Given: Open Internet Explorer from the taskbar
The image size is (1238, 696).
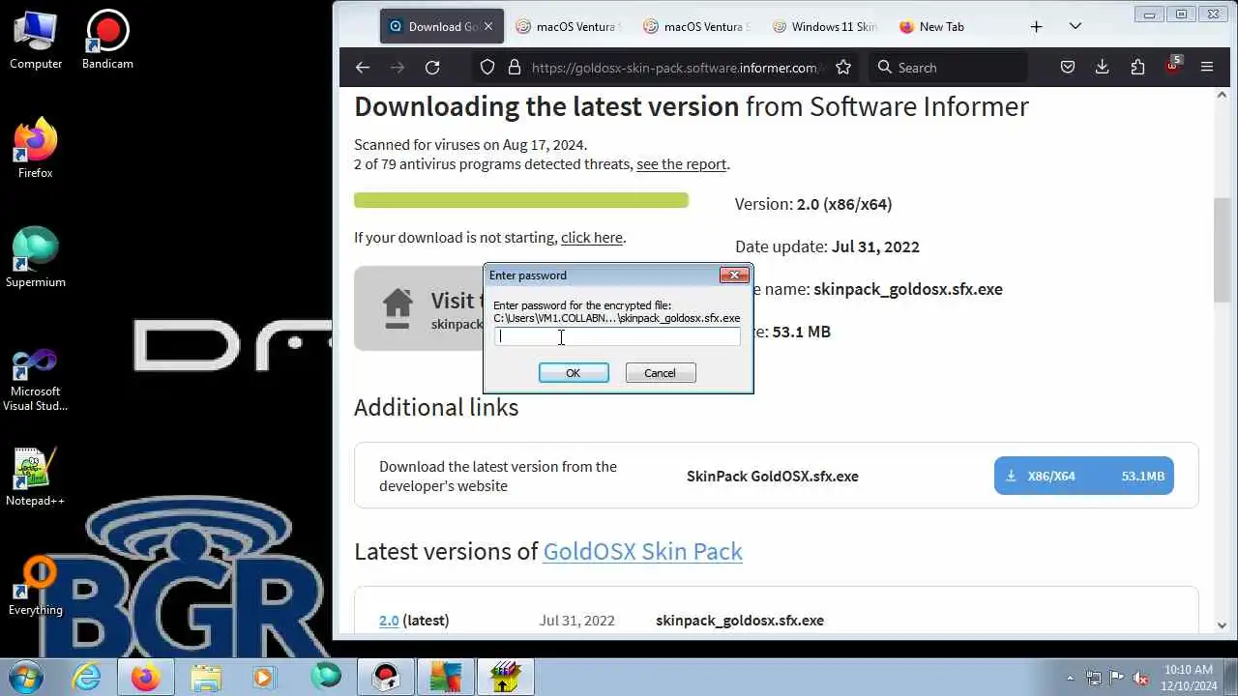Looking at the screenshot, I should tap(87, 676).
